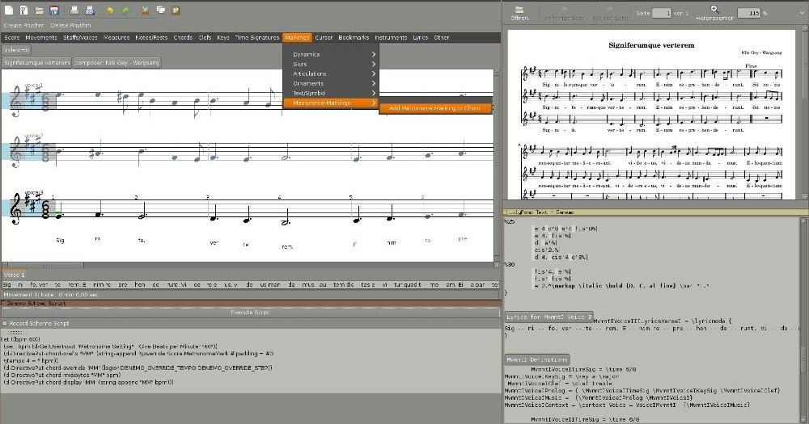The width and height of the screenshot is (809, 424).
Task: Click the print view vertical scrollbar
Action: click(804, 113)
